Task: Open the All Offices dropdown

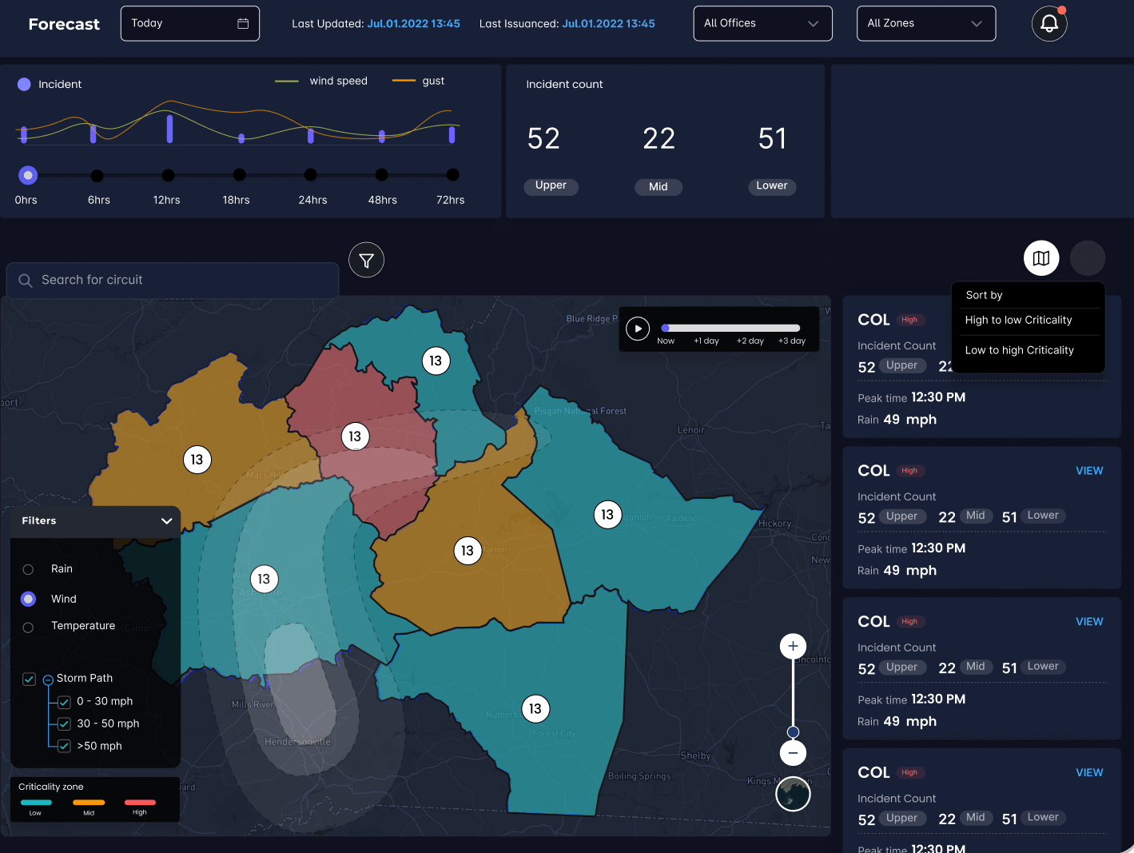Action: tap(763, 23)
